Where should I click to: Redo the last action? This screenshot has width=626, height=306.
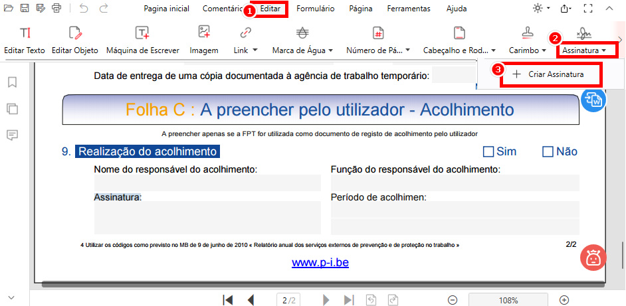coord(104,8)
